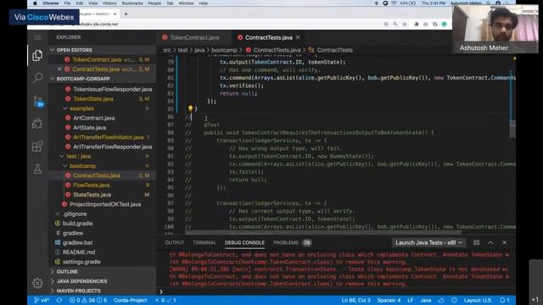Click the clear console icon in panel
Viewport: 543px width, 305px height.
pos(477,243)
